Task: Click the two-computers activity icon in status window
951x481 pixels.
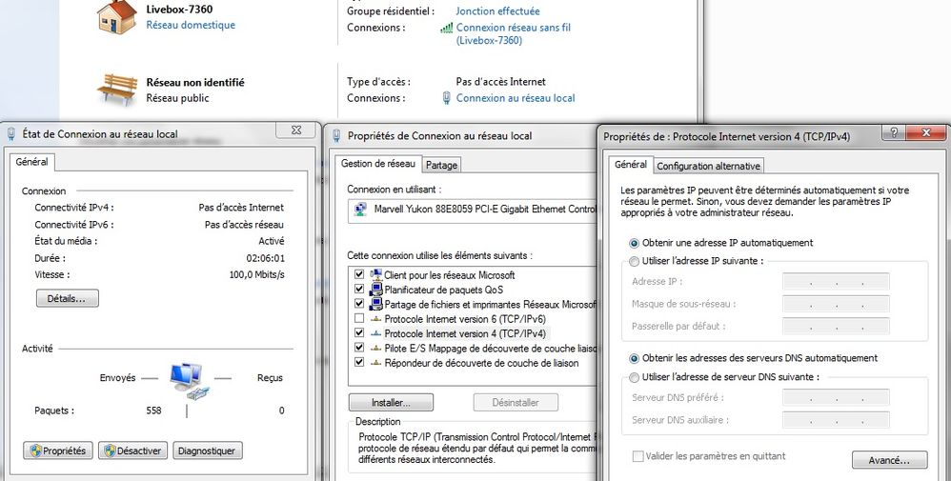Action: point(190,381)
